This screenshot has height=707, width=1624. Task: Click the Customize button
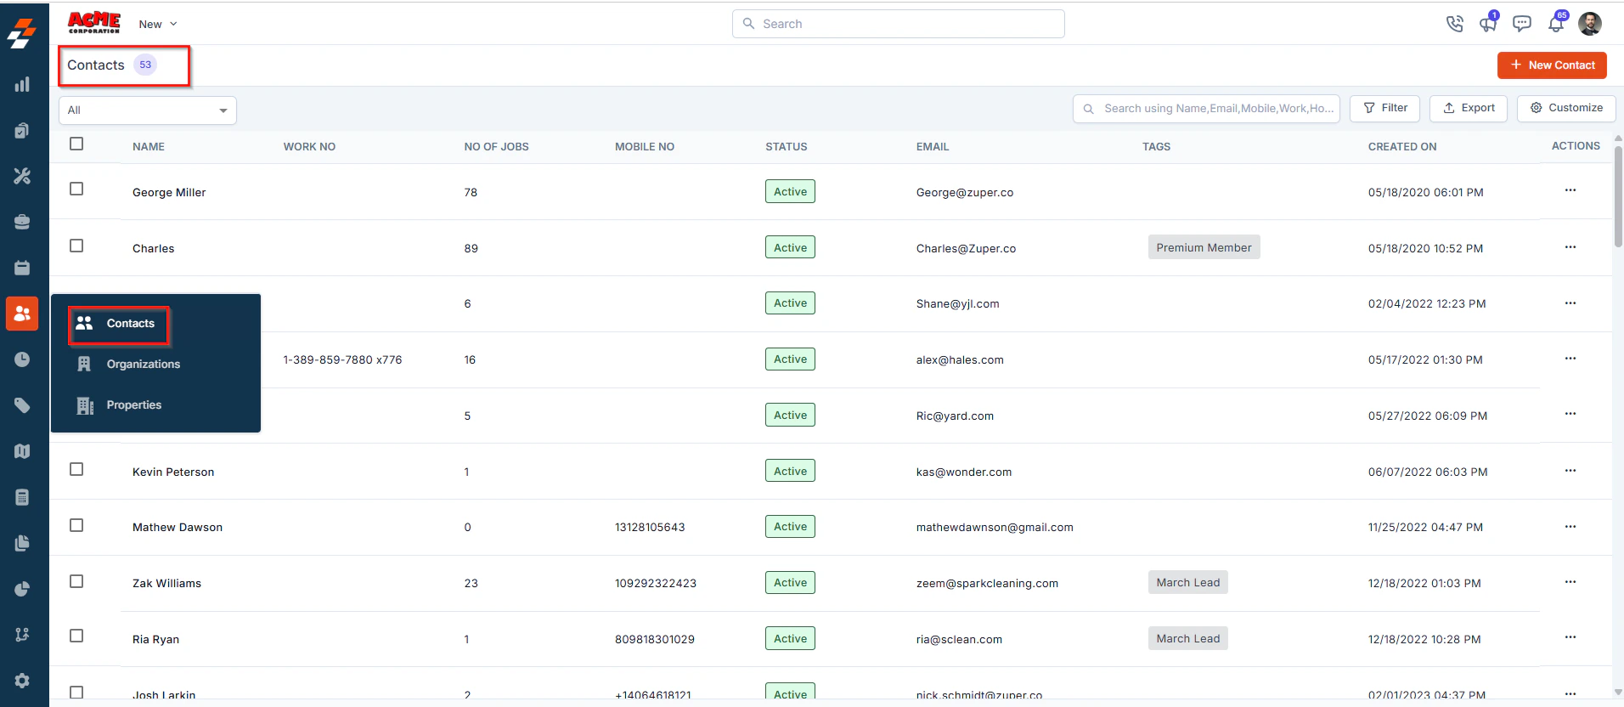[x=1566, y=108]
